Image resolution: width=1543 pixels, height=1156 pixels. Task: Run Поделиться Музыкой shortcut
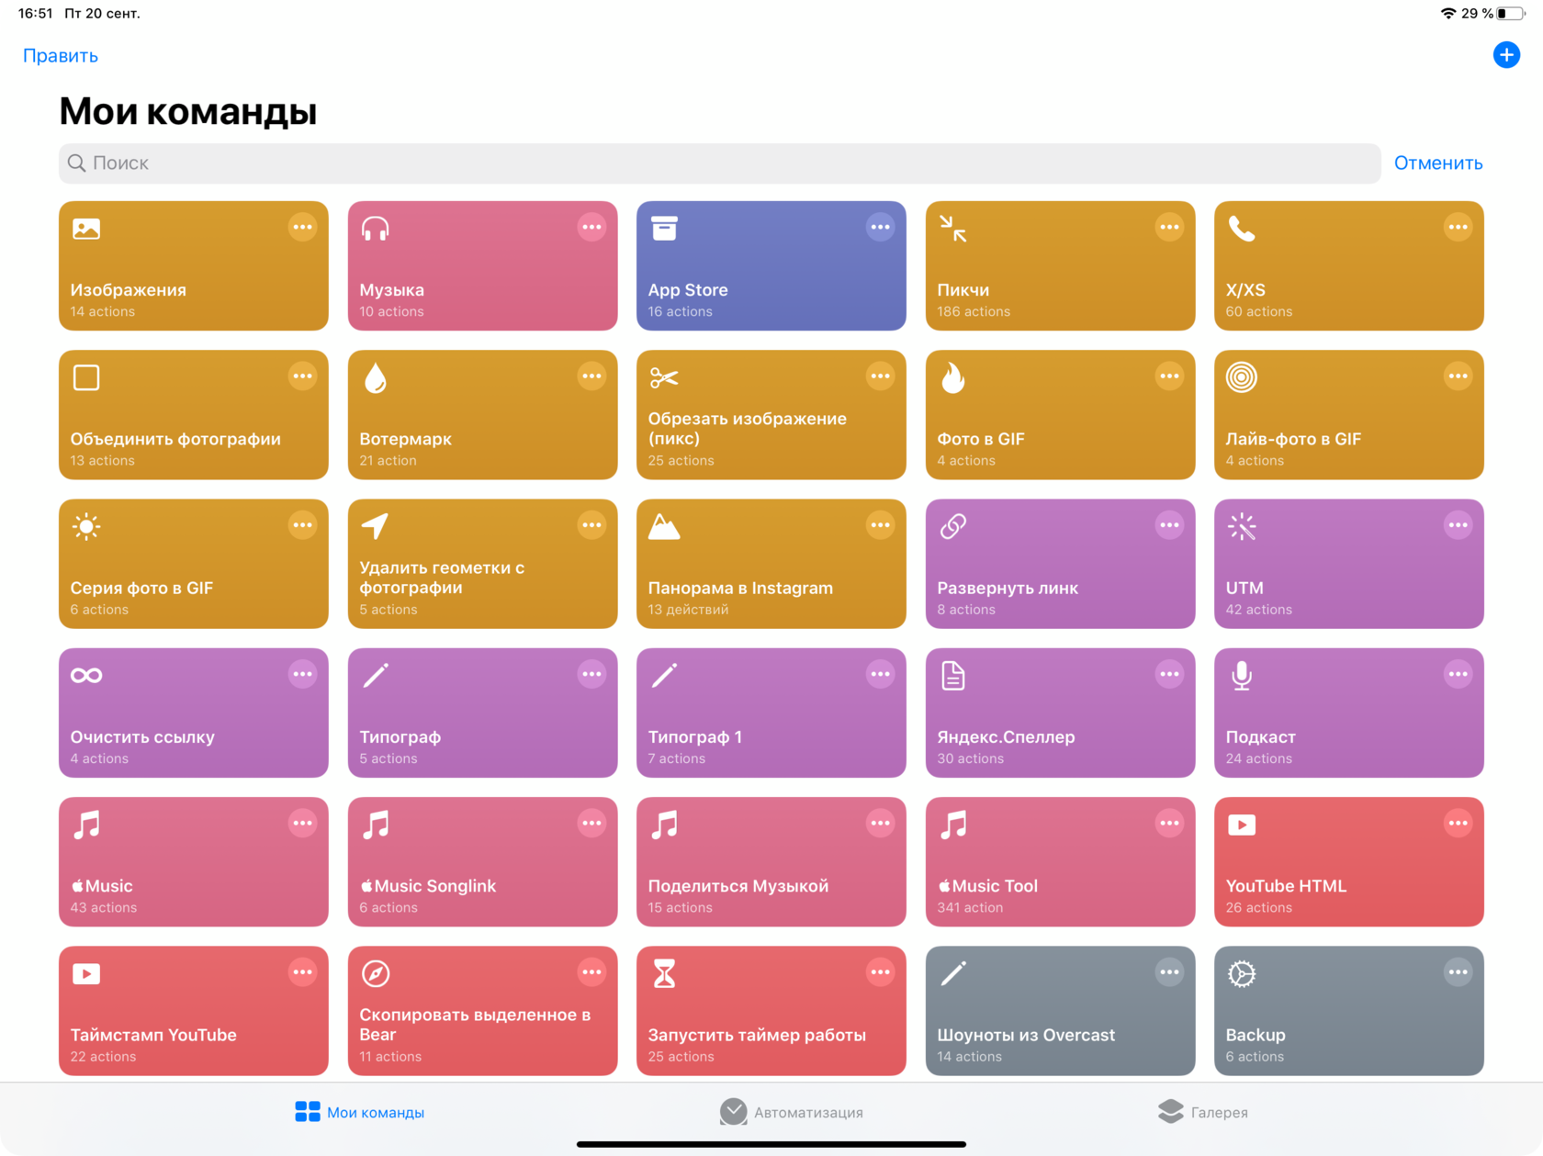pyautogui.click(x=771, y=862)
